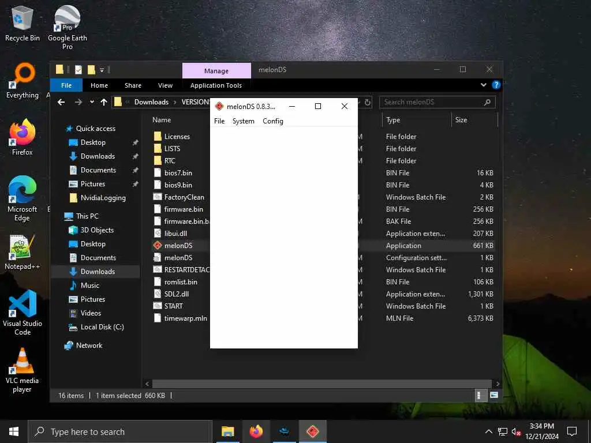The image size is (591, 443).
Task: Show hidden system tray icons
Action: (x=488, y=431)
